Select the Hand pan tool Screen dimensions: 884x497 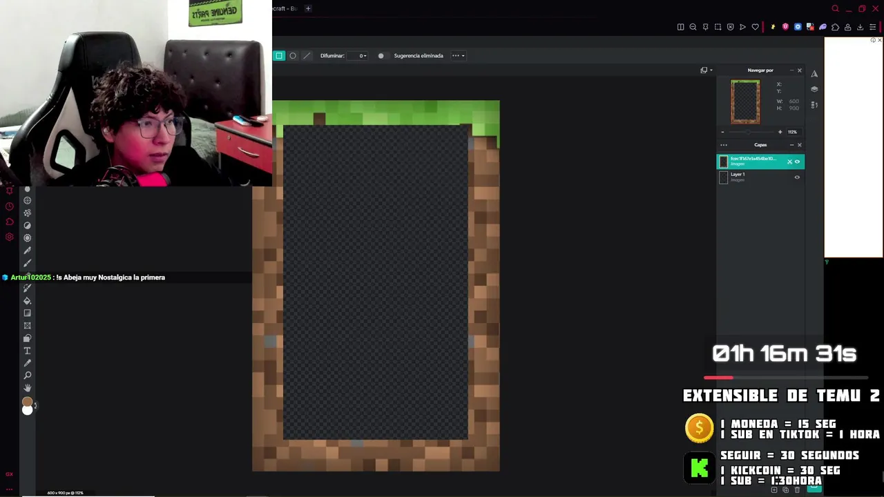(28, 388)
